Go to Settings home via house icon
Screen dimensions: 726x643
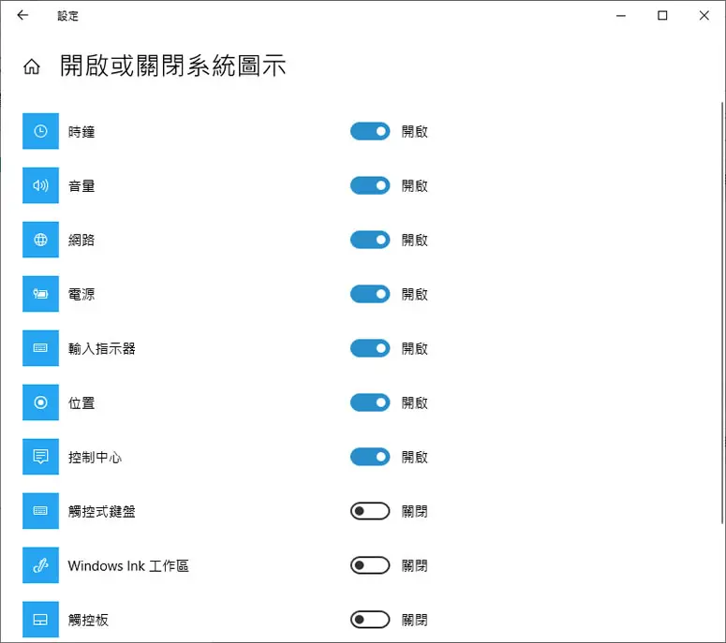(x=32, y=66)
